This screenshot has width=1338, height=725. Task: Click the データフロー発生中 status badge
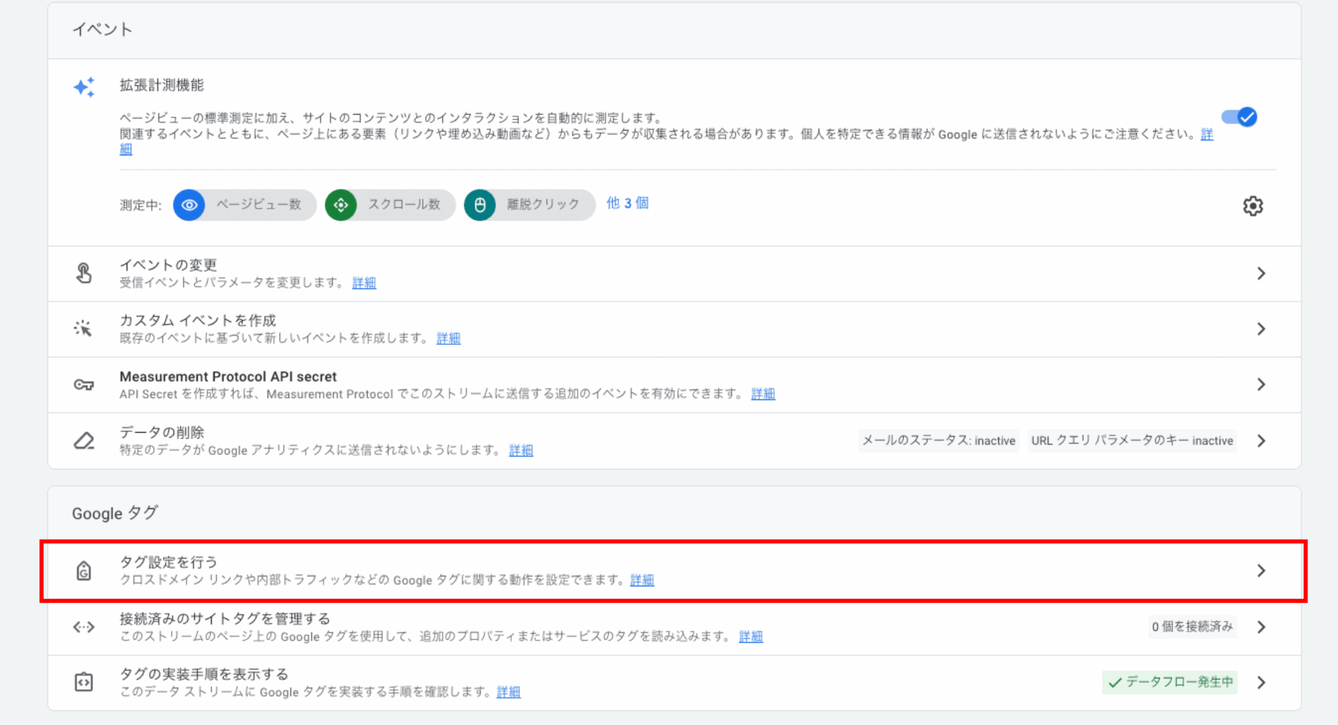click(x=1170, y=683)
